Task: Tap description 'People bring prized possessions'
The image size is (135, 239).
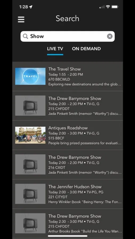Action: [85, 143]
